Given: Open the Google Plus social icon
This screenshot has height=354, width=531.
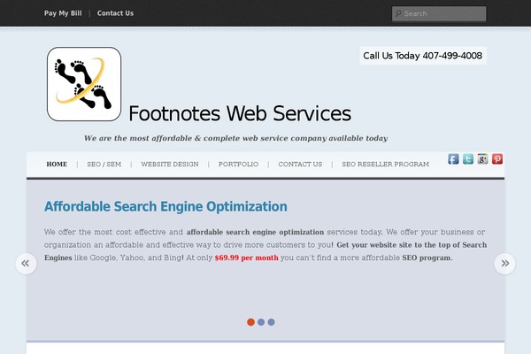Looking at the screenshot, I should coord(482,159).
